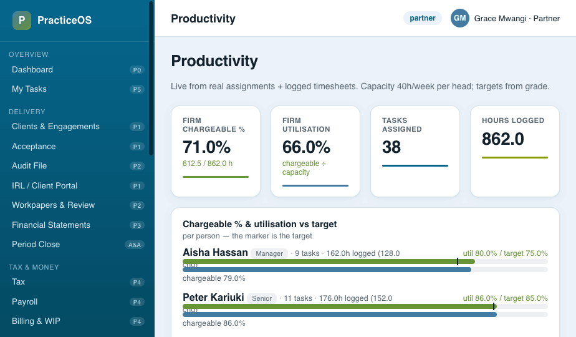
Task: Click the P5 badge beside My Tasks
Action: (137, 89)
